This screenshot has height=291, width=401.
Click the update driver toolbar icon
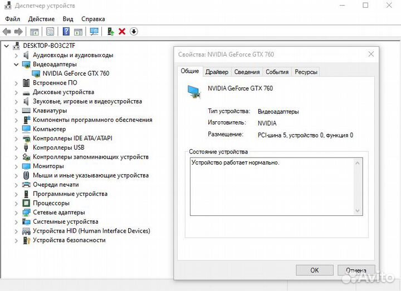[110, 32]
